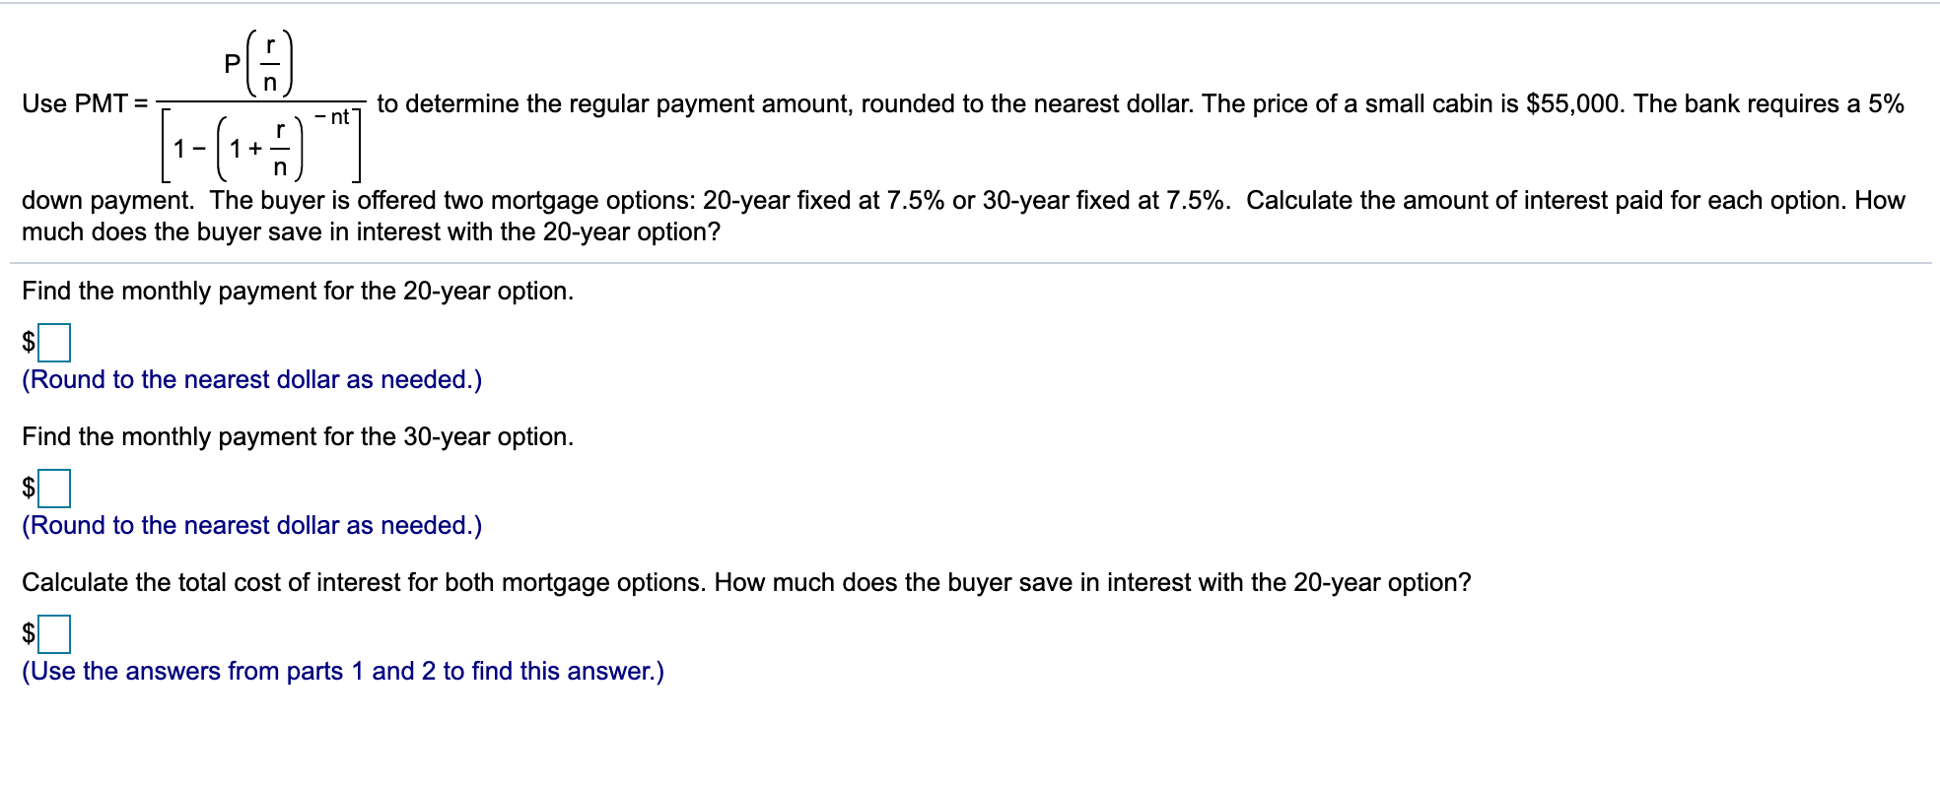This screenshot has width=1940, height=786.
Task: Click the dollar sign before the third answer box
Action: (x=29, y=633)
